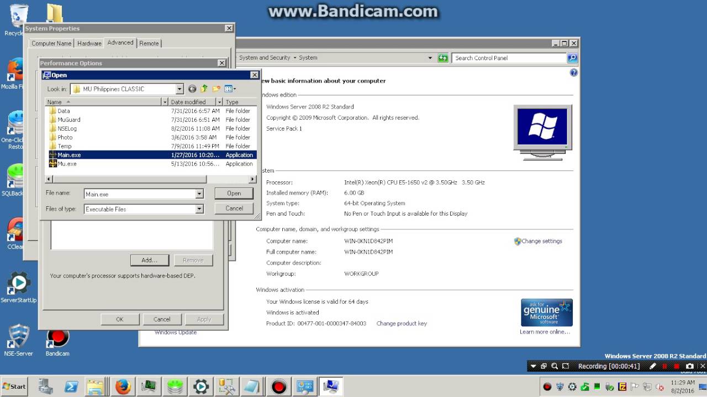Image resolution: width=707 pixels, height=397 pixels.
Task: Switch to the Computer Name tab
Action: point(51,44)
